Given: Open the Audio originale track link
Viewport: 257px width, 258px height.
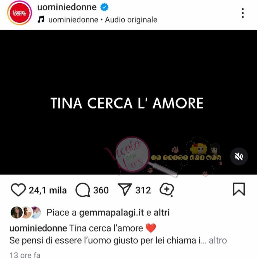Looking at the screenshot, I should pos(131,20).
